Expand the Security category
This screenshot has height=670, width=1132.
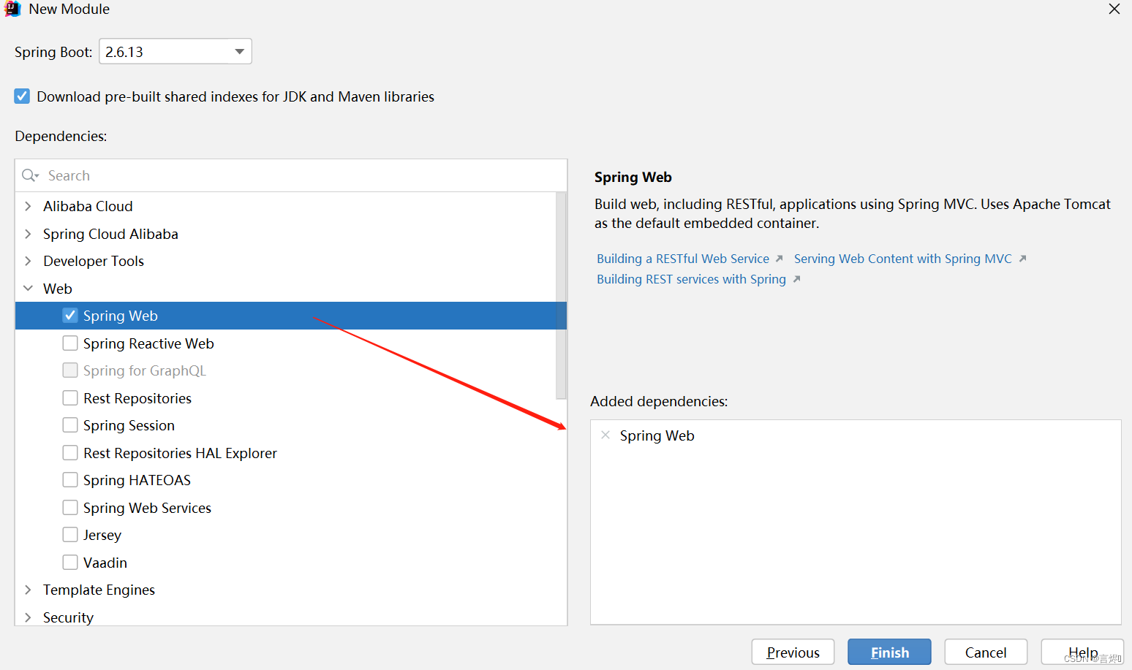tap(28, 617)
